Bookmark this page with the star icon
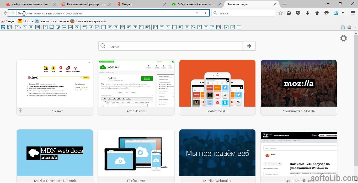The image size is (358, 183). (281, 13)
